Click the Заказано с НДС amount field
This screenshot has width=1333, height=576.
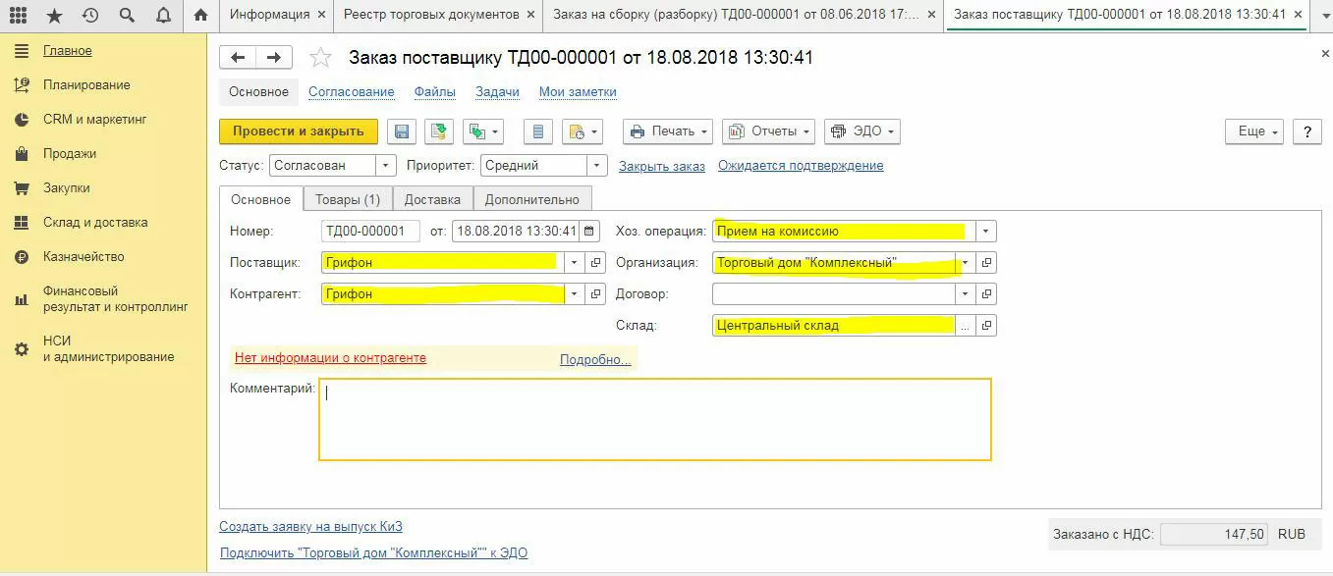[x=1214, y=535]
